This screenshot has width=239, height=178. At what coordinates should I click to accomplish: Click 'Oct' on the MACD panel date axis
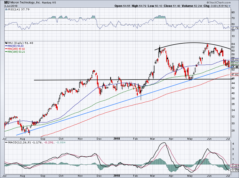(61, 176)
